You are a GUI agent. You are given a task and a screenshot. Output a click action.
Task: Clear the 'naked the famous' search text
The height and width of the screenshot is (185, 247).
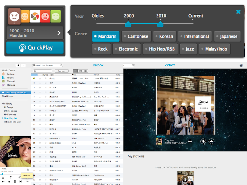click(61, 65)
